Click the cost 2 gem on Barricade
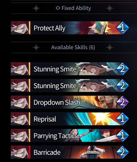The image size is (137, 162). pyautogui.click(x=123, y=152)
